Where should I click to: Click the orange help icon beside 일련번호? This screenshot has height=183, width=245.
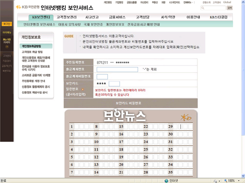pos(83,89)
